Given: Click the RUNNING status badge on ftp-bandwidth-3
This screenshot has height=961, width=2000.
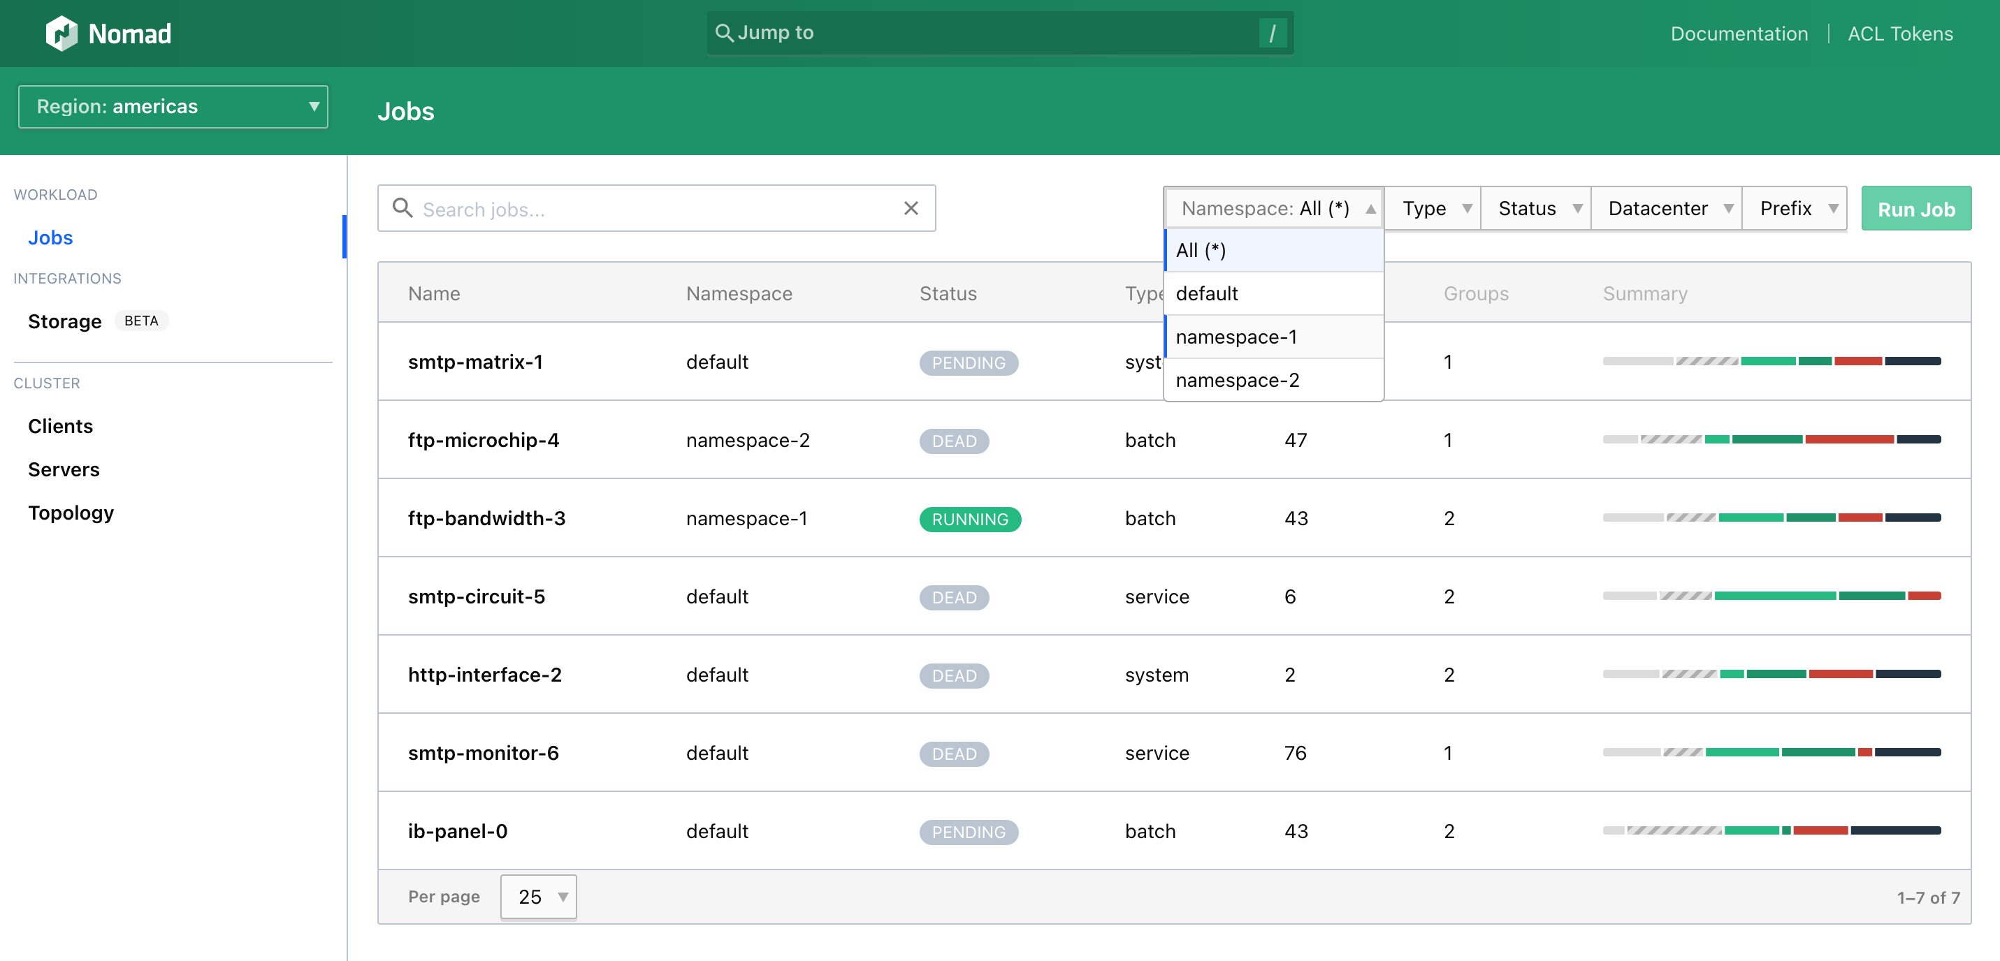Looking at the screenshot, I should click(969, 518).
